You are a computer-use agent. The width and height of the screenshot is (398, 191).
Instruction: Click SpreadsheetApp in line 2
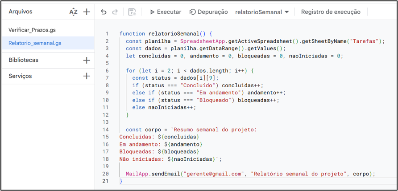point(202,41)
